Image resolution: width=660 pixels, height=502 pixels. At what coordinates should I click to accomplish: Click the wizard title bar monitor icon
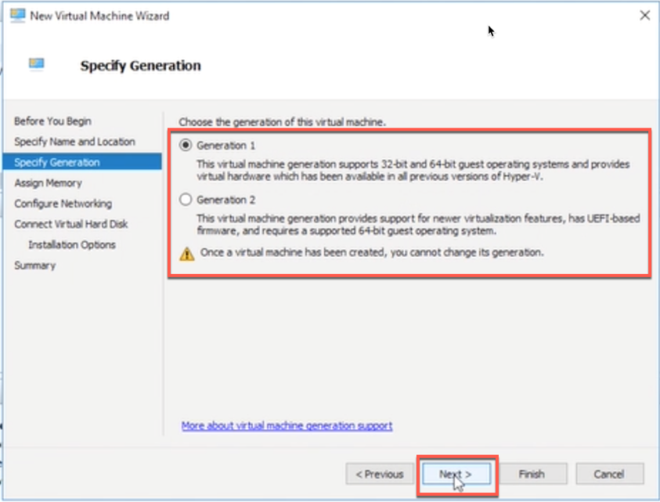(18, 16)
